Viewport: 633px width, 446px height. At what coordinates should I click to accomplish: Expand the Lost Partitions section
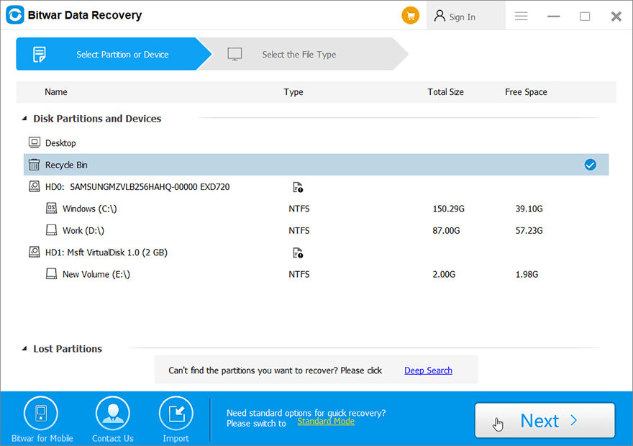(24, 349)
